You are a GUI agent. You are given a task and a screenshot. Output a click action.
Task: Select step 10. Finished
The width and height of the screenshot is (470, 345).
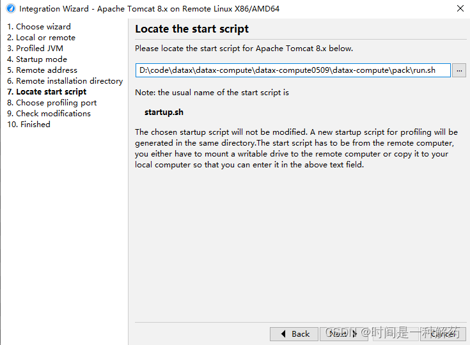click(29, 125)
